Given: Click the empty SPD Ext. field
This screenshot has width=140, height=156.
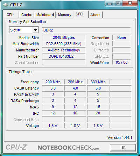Looking at the screenshot, I should click(x=121, y=56).
